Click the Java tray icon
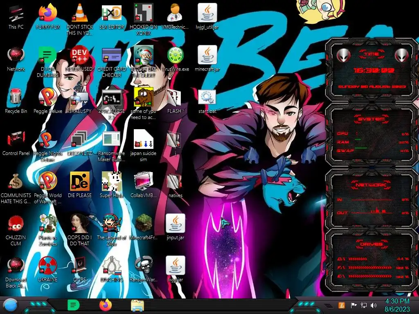 click(342, 305)
